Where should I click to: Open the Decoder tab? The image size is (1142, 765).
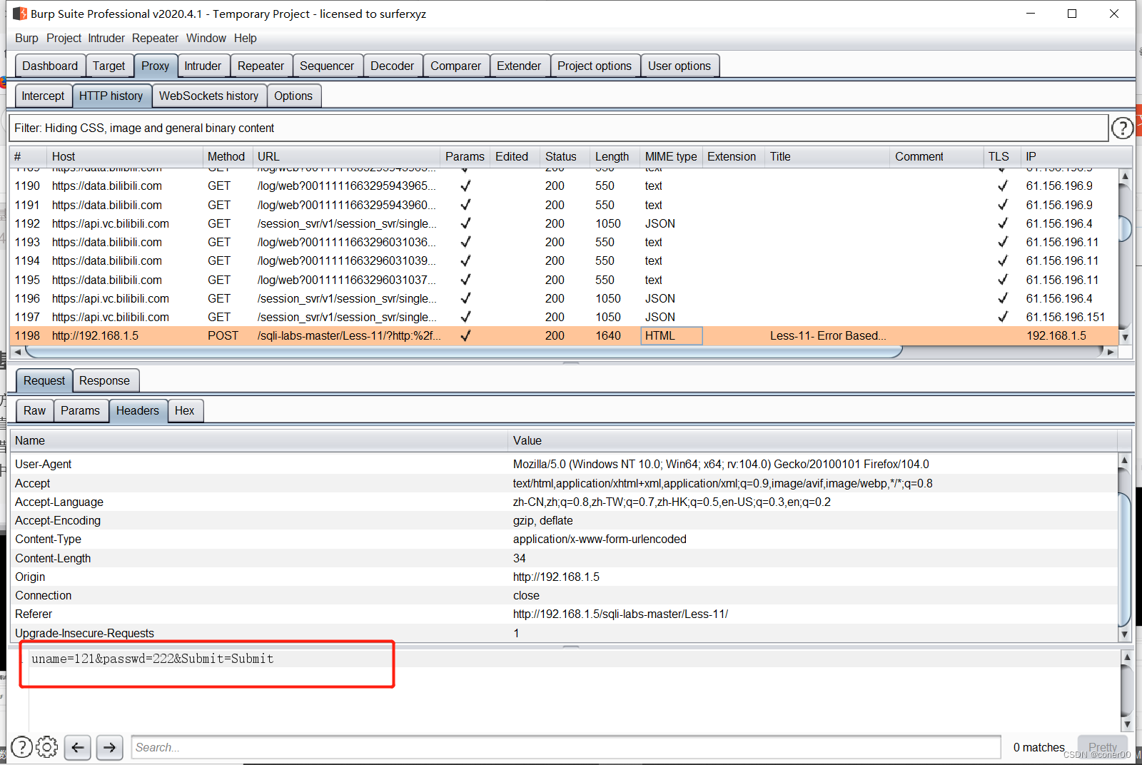click(392, 66)
